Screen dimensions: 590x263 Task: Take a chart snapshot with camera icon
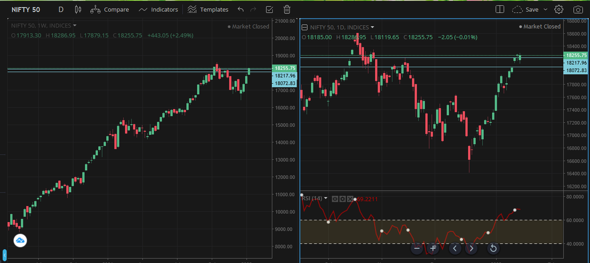point(577,9)
